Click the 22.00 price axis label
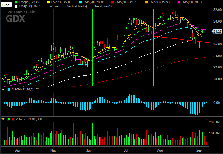 point(217,67)
